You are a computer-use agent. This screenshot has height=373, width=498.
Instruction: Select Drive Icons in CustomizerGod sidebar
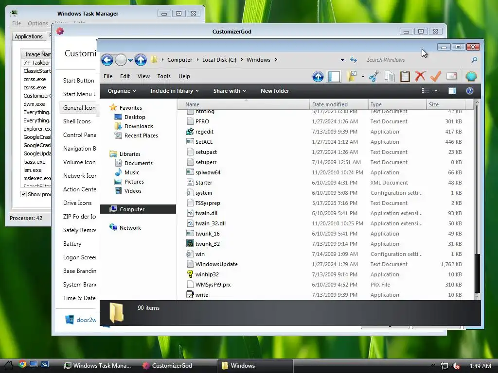click(x=77, y=203)
